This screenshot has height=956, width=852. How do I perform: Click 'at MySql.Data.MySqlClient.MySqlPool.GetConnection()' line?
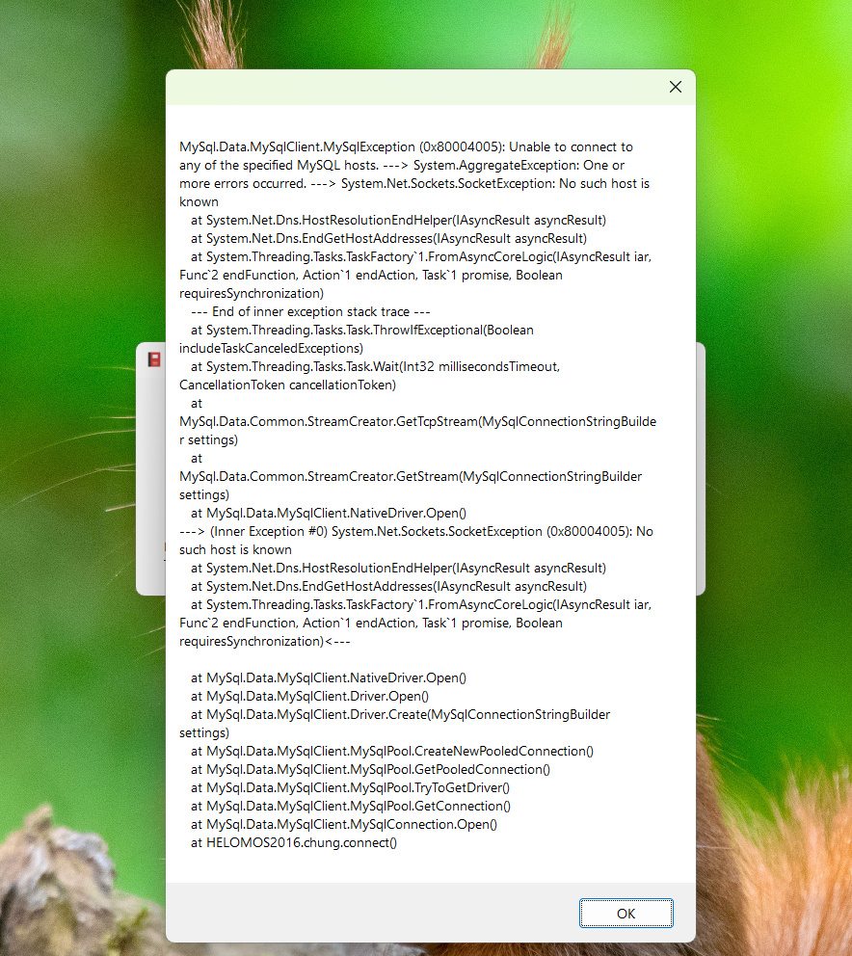coord(351,806)
